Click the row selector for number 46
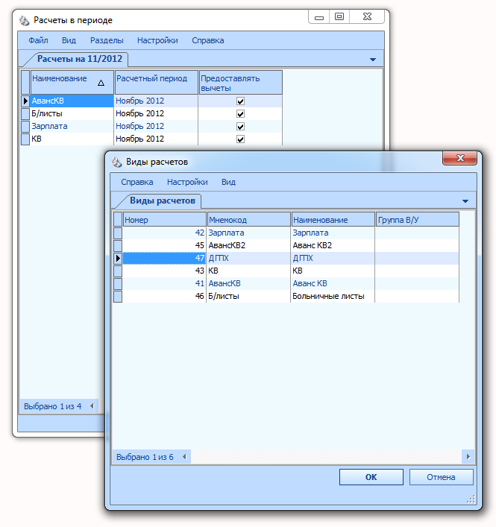 tap(118, 297)
